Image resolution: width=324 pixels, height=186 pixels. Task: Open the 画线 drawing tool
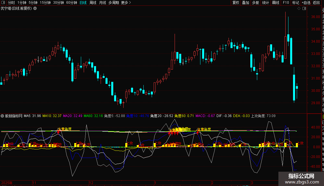tap(276, 3)
